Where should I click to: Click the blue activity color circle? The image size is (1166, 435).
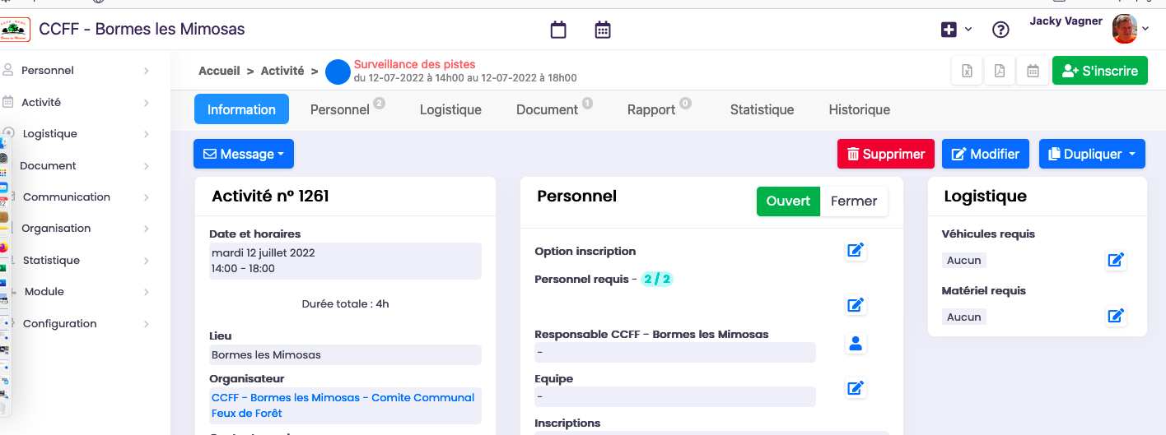(x=338, y=72)
